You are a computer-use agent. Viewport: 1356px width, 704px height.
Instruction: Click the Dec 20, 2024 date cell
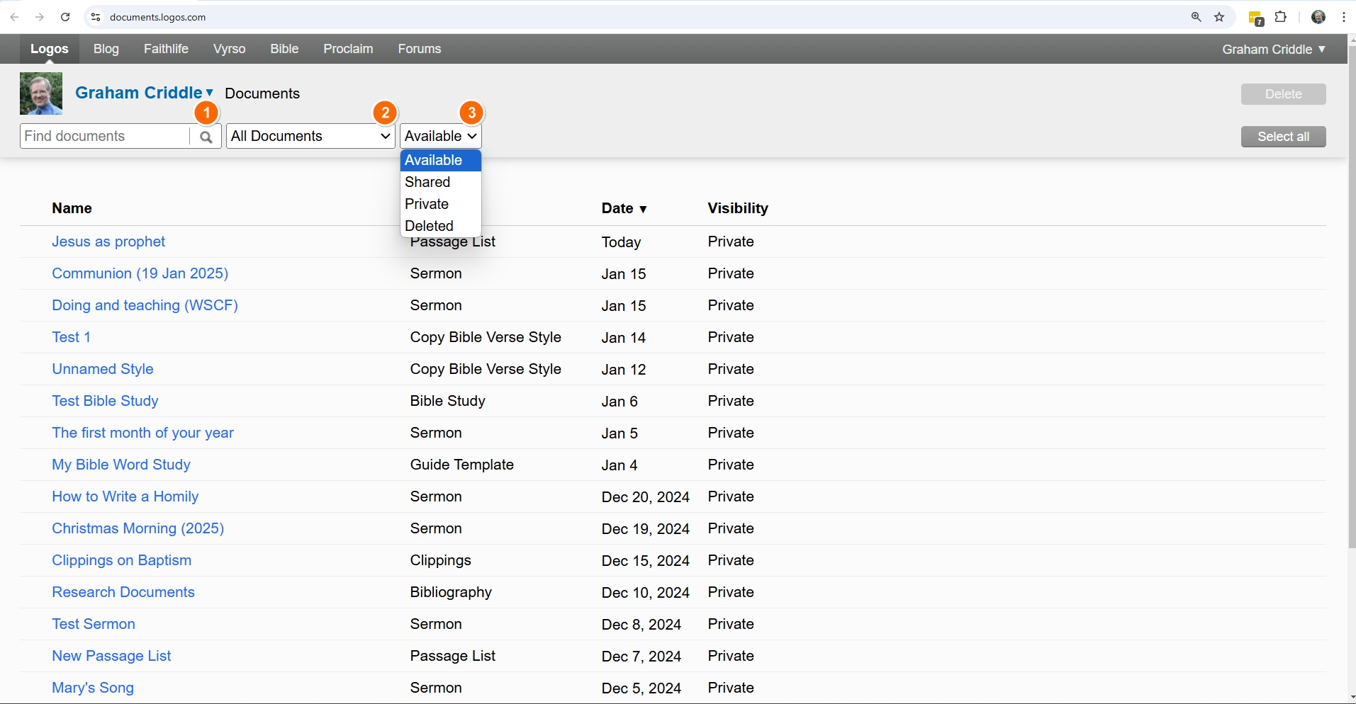[x=646, y=496]
